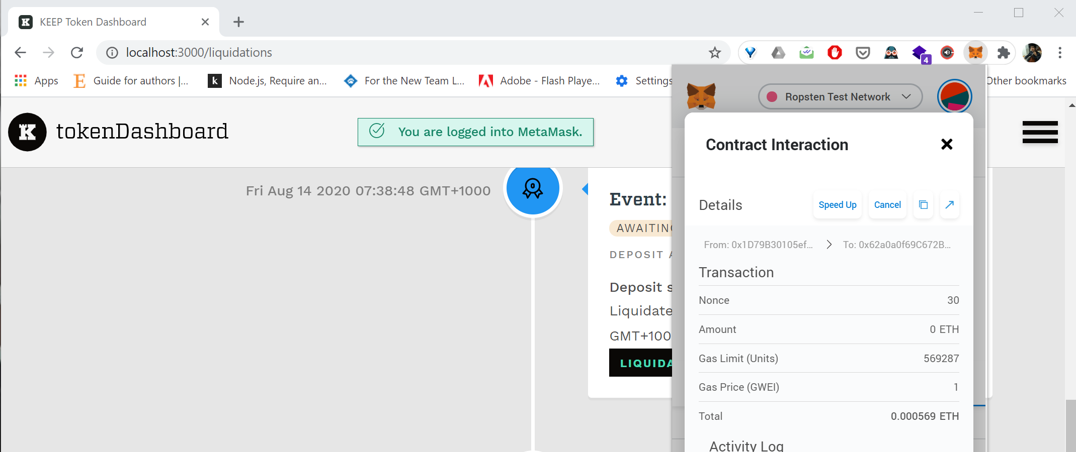Image resolution: width=1076 pixels, height=452 pixels.
Task: Open the Settings bookmark
Action: [x=644, y=81]
